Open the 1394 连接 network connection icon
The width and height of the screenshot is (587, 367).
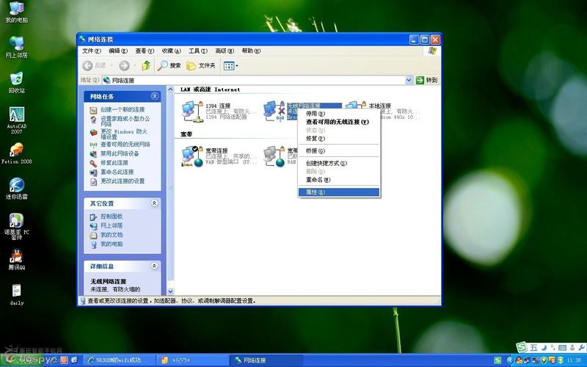(193, 111)
